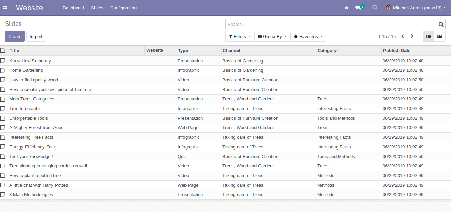Open the How to plant a potted tree record

(35, 176)
